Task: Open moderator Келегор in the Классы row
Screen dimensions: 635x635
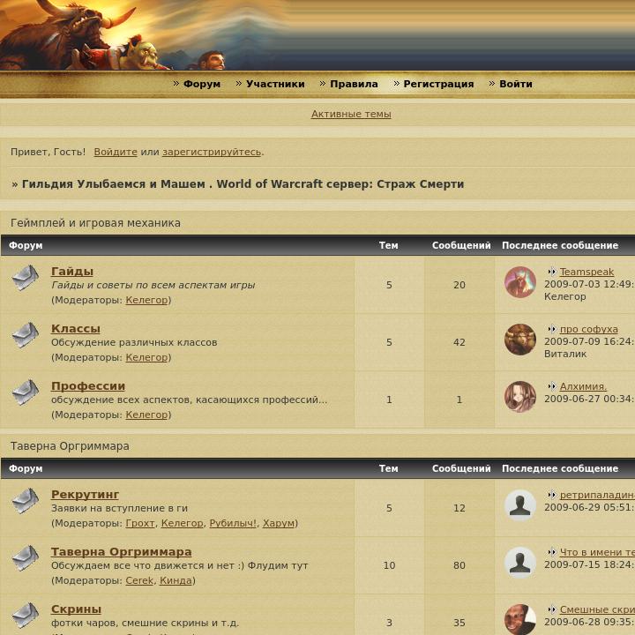Action: (146, 357)
